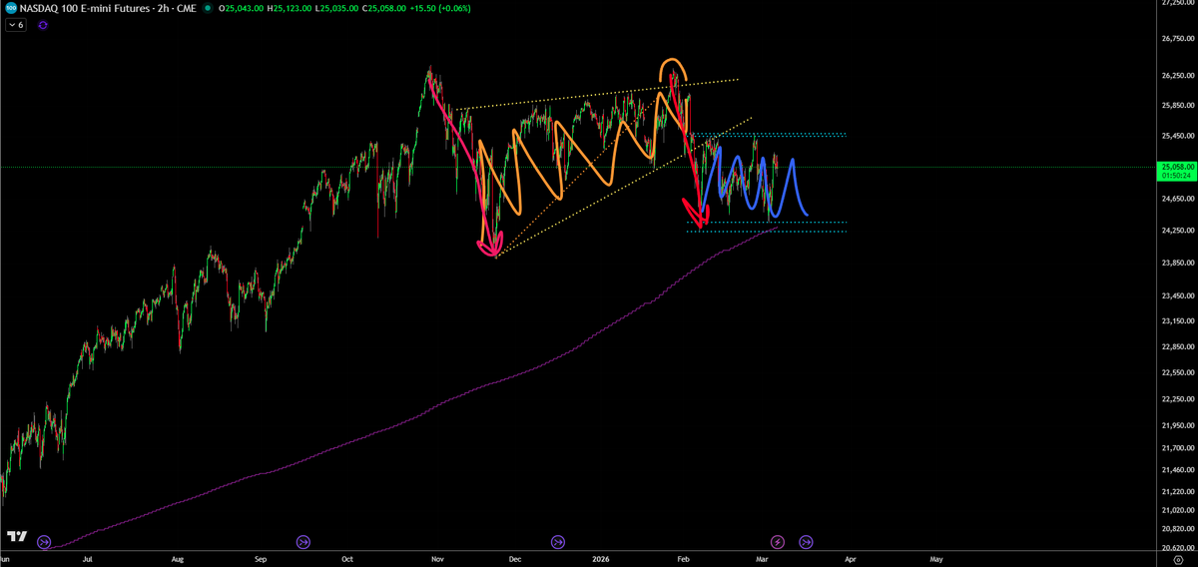Image resolution: width=1198 pixels, height=567 pixels.
Task: Click the 25,450.00 price scale label
Action: coord(1178,136)
